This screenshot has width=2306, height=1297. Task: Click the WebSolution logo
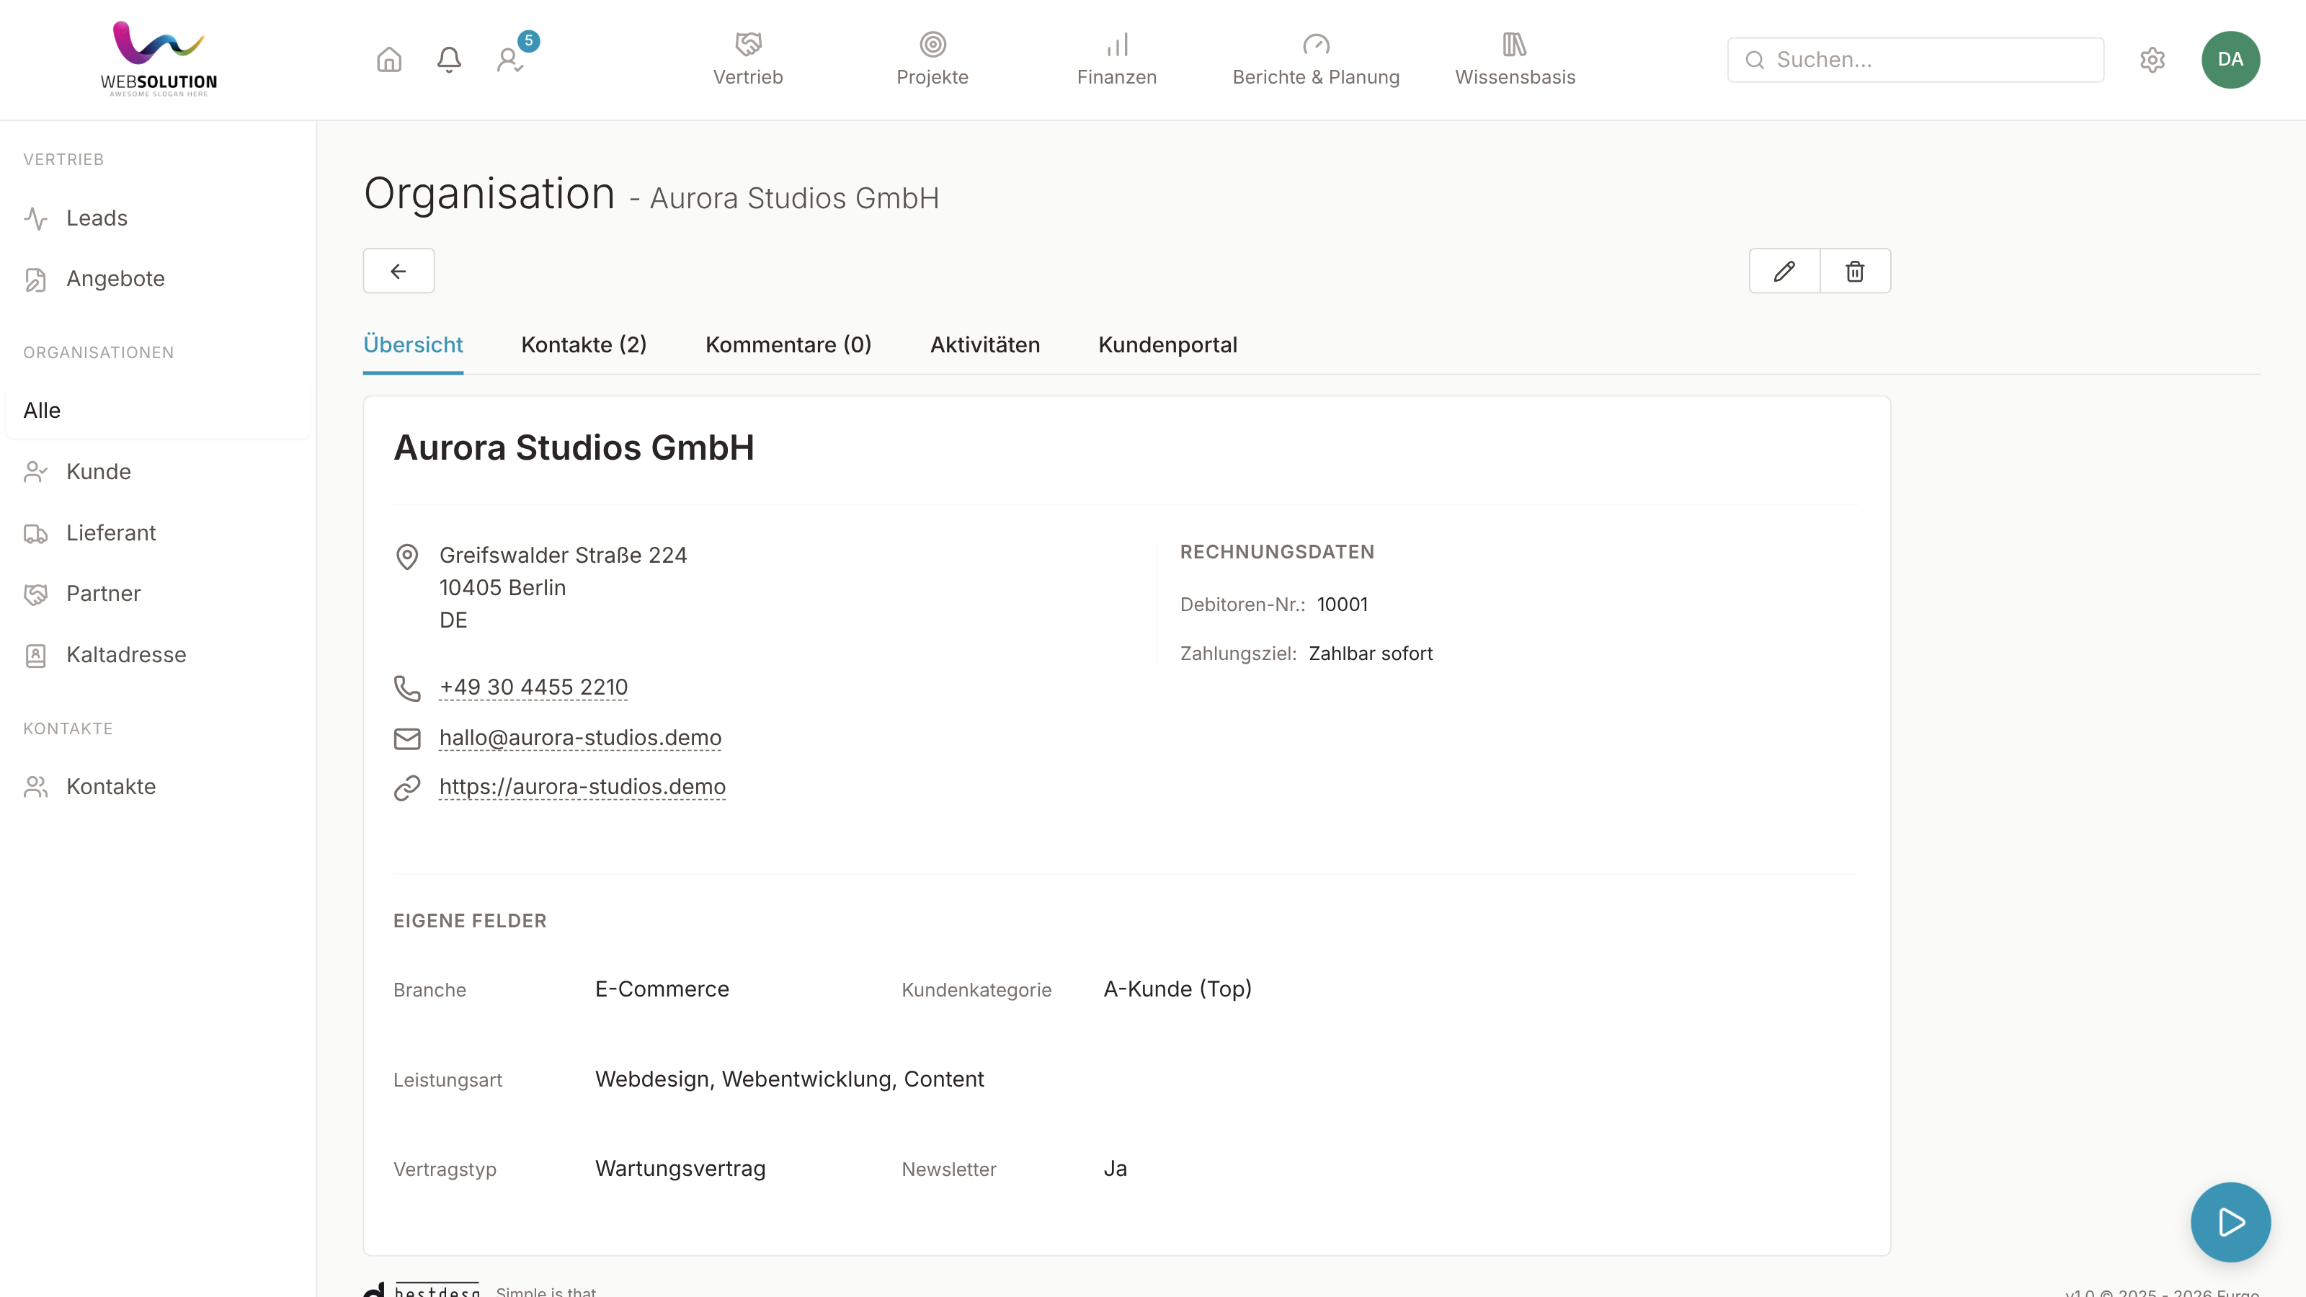159,59
